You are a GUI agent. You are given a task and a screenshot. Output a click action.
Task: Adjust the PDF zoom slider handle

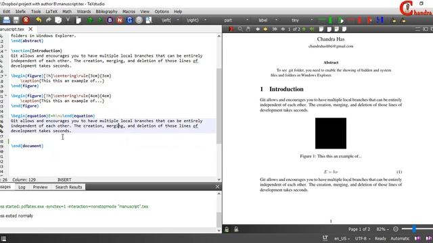[x=414, y=229]
